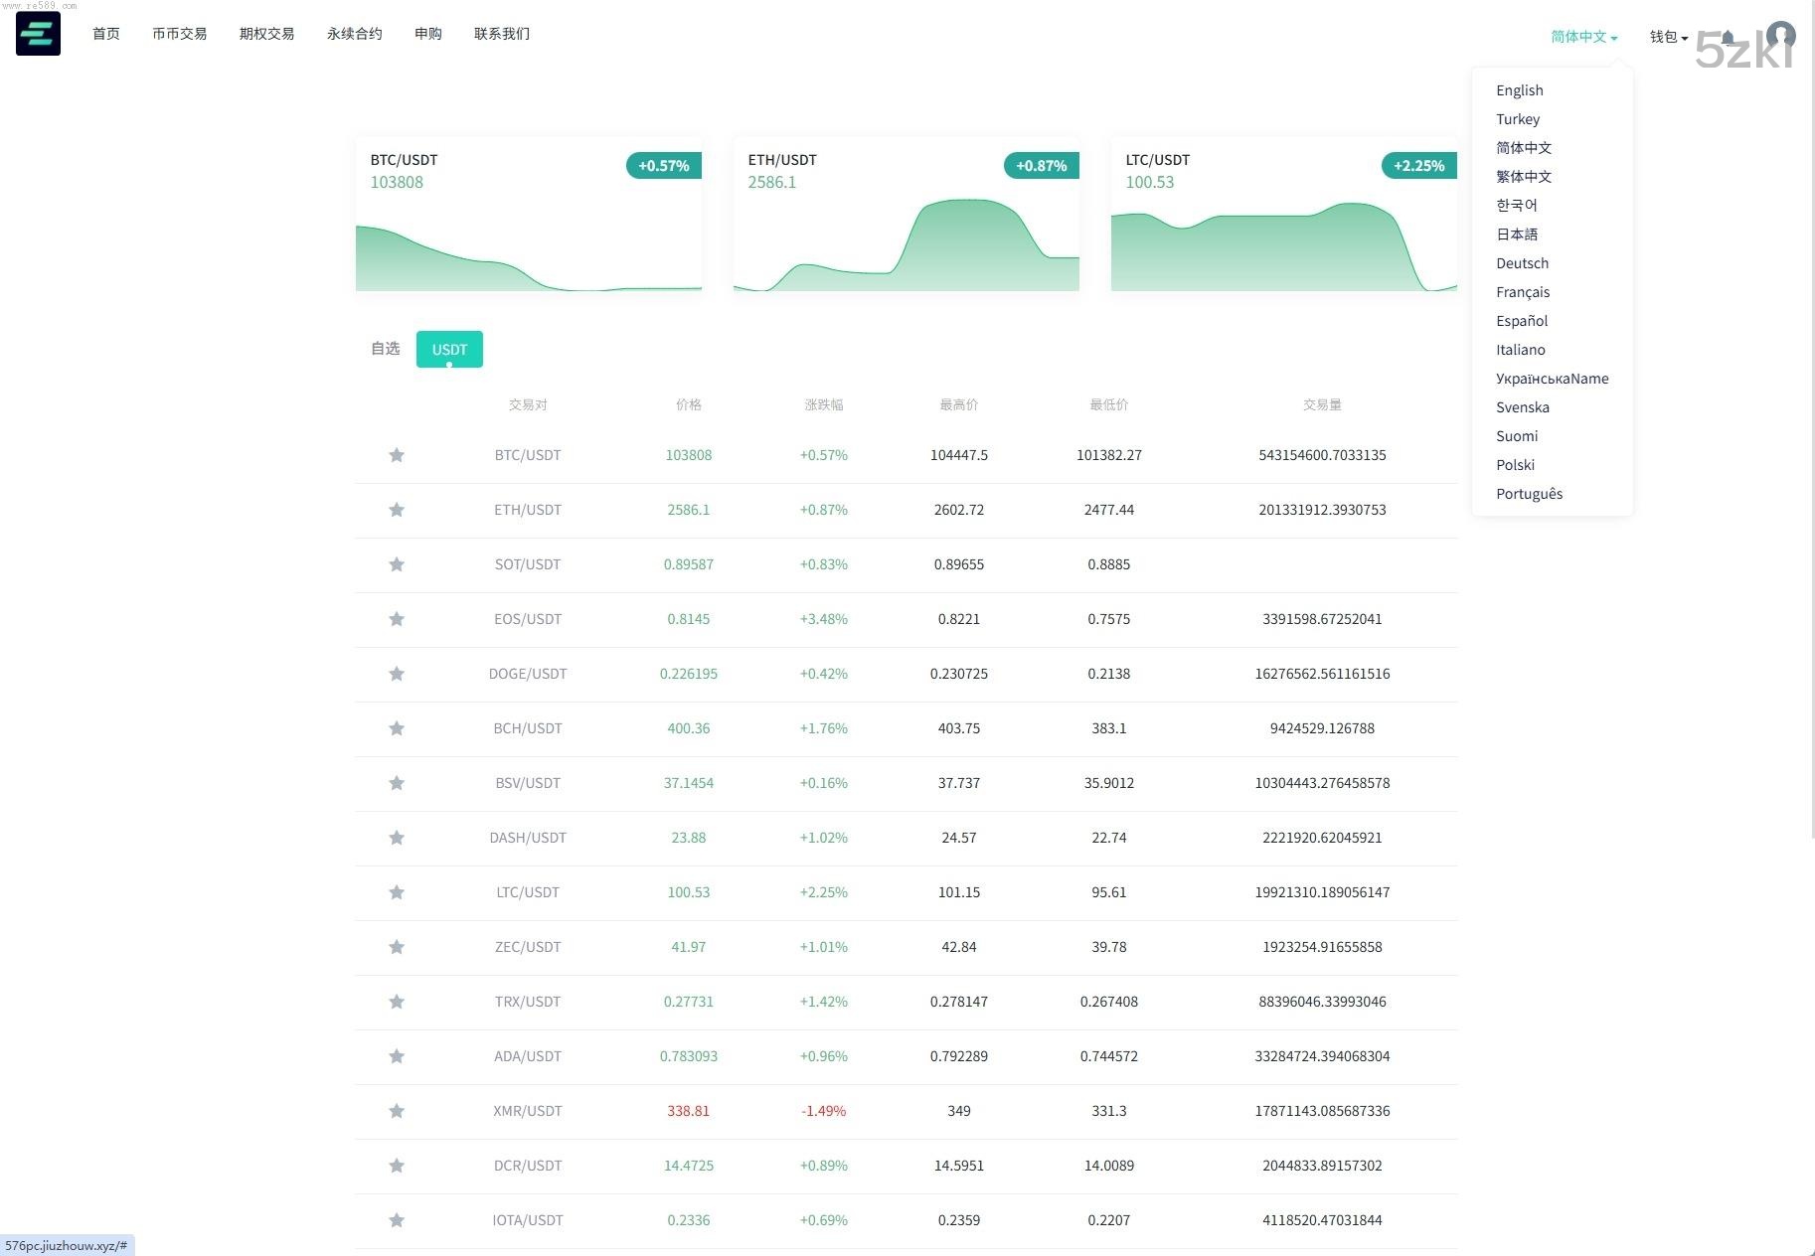
Task: Favorite BTC/USDT with its star
Action: click(397, 455)
